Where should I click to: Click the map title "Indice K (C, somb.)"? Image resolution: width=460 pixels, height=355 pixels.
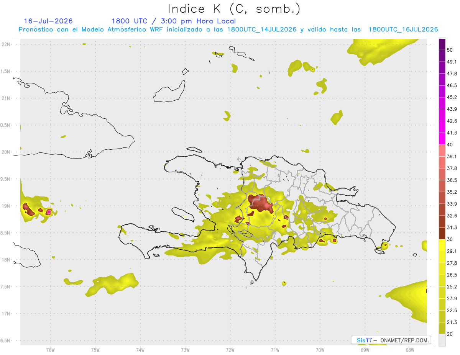234,8
